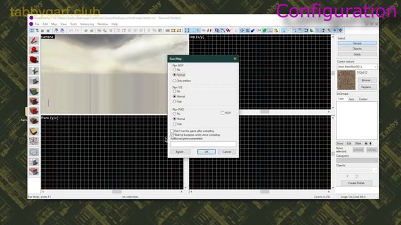Open the Instancing menu

pyautogui.click(x=87, y=24)
